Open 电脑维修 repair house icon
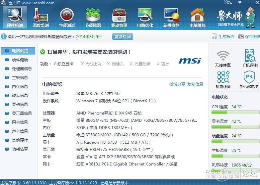This screenshot has width=260, height=185. pos(198,18)
